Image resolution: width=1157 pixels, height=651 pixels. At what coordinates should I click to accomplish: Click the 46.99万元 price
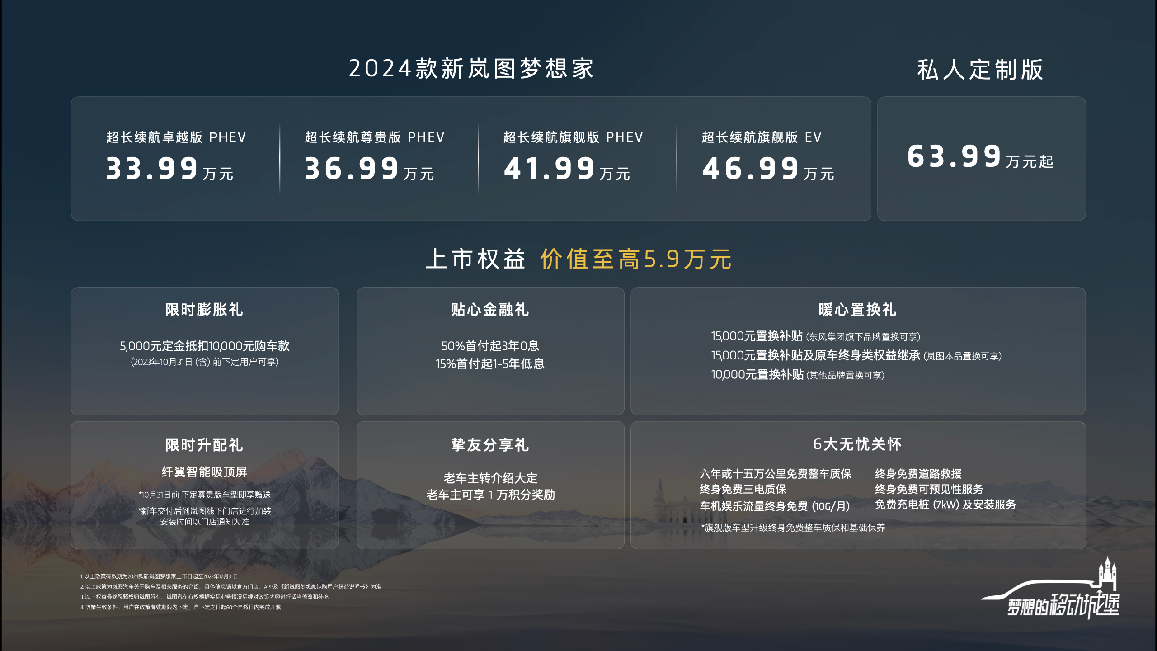click(x=768, y=169)
